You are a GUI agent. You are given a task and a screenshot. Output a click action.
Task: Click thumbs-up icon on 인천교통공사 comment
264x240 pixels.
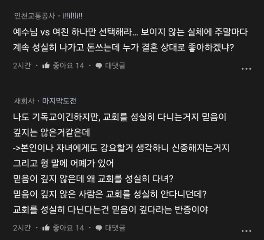pyautogui.click(x=46, y=65)
